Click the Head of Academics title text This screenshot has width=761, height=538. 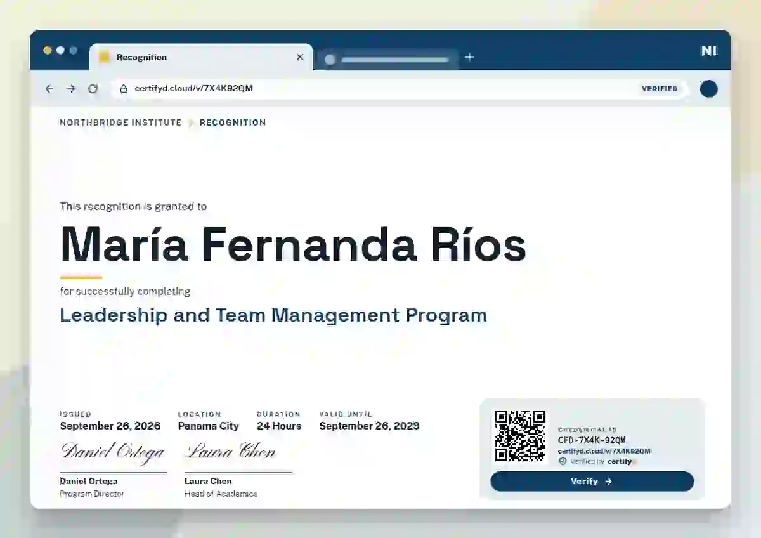click(221, 494)
